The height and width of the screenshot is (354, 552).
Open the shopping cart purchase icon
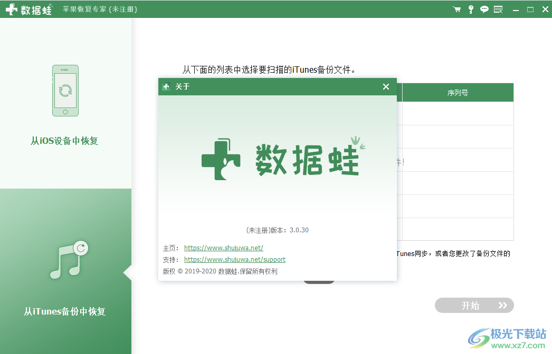pyautogui.click(x=457, y=9)
